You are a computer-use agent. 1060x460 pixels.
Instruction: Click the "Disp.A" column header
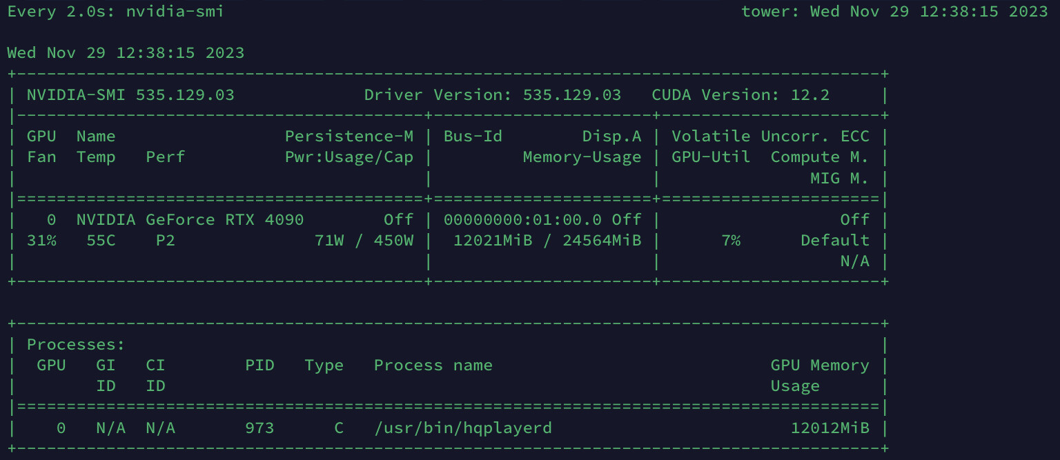[x=612, y=137]
